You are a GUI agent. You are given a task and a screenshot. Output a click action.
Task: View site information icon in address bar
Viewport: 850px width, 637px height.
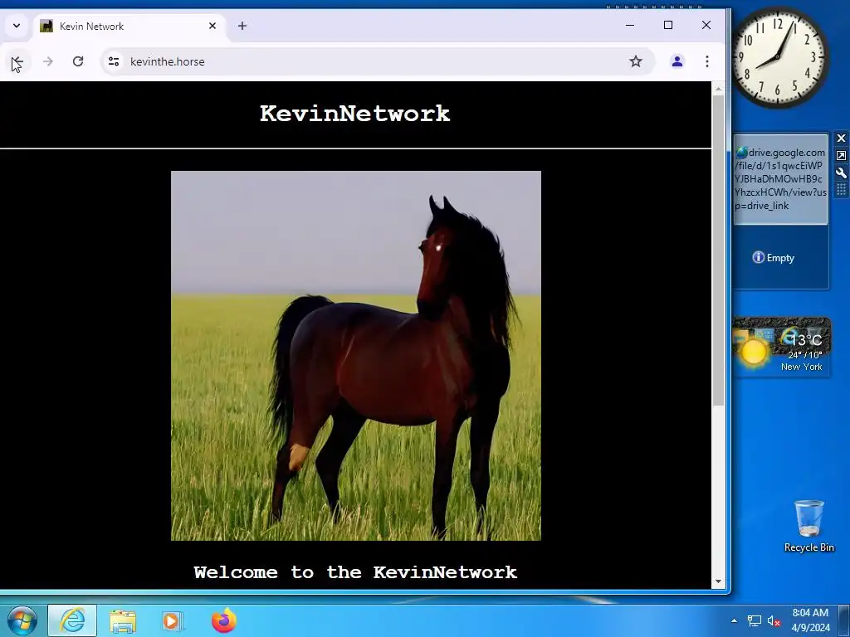coord(114,61)
